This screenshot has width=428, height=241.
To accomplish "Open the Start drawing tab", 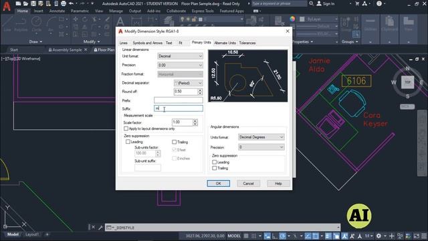I will [14, 50].
